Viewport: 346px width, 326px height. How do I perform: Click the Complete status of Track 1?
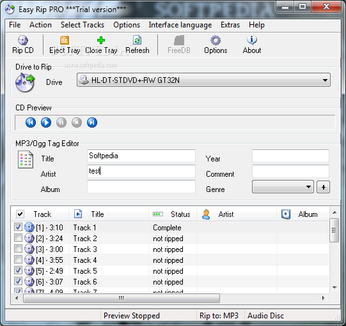click(x=167, y=228)
